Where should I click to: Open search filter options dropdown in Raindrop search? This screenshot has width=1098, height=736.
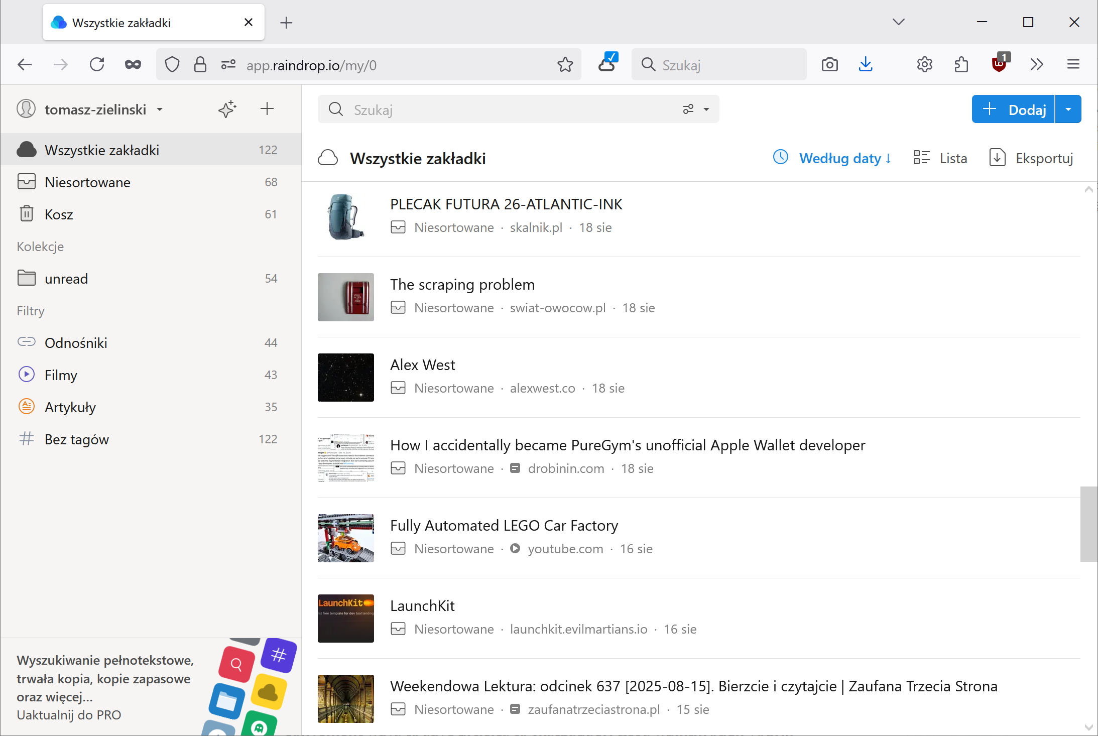[x=696, y=109]
